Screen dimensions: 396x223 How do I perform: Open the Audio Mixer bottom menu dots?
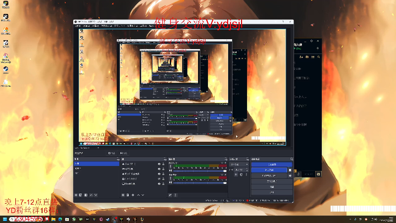click(175, 195)
